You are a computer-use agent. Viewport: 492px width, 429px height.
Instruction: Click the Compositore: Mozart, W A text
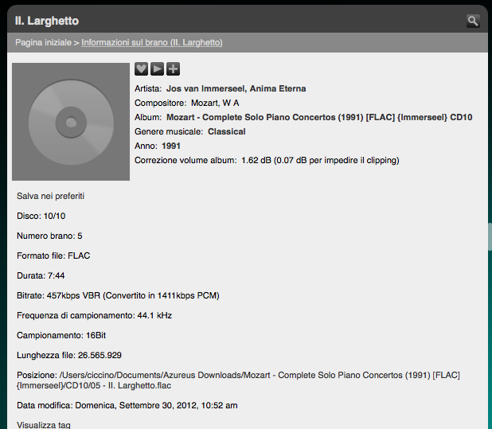click(x=187, y=103)
